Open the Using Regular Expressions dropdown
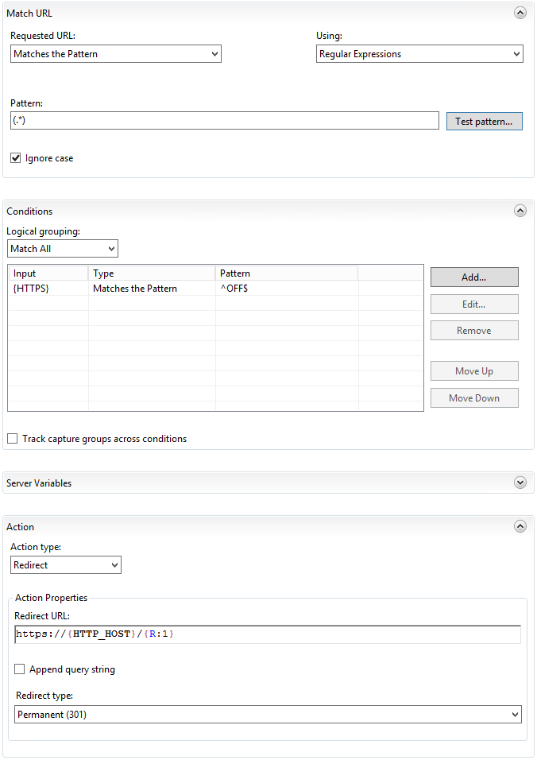 (419, 54)
